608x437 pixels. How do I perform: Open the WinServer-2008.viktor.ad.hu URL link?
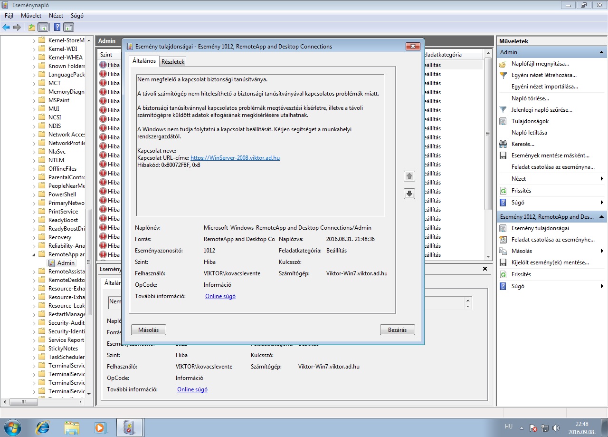click(x=235, y=158)
